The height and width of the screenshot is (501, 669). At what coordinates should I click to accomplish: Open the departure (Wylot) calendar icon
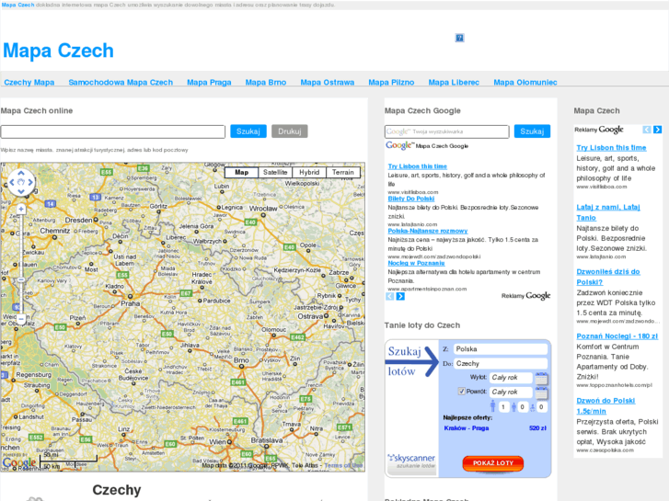[x=541, y=378]
